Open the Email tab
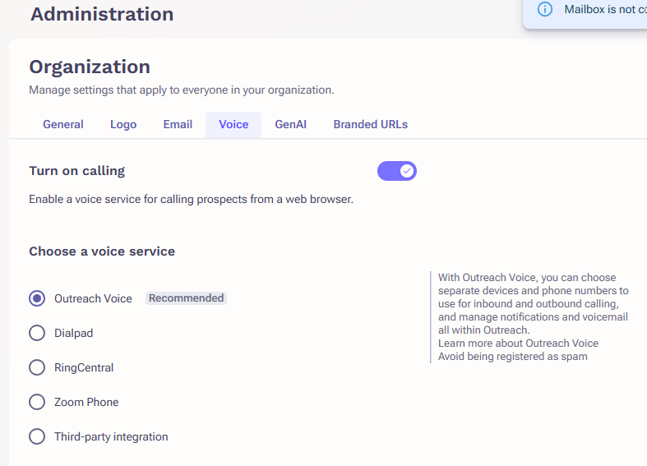Image resolution: width=647 pixels, height=466 pixels. 178,125
